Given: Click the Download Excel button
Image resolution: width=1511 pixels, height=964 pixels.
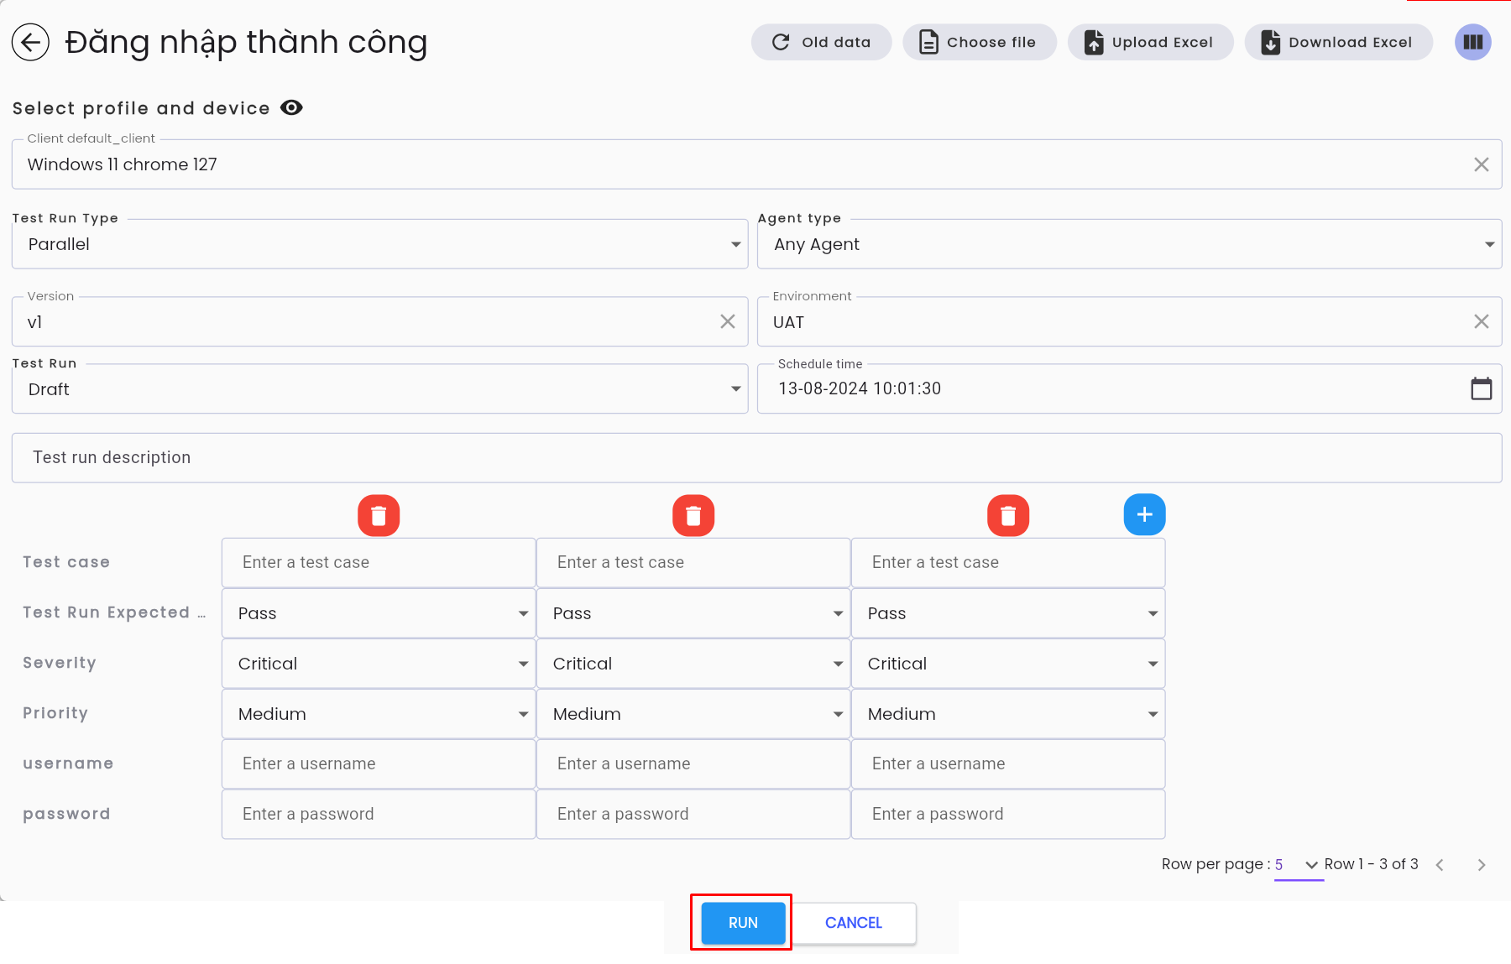Looking at the screenshot, I should 1338,42.
